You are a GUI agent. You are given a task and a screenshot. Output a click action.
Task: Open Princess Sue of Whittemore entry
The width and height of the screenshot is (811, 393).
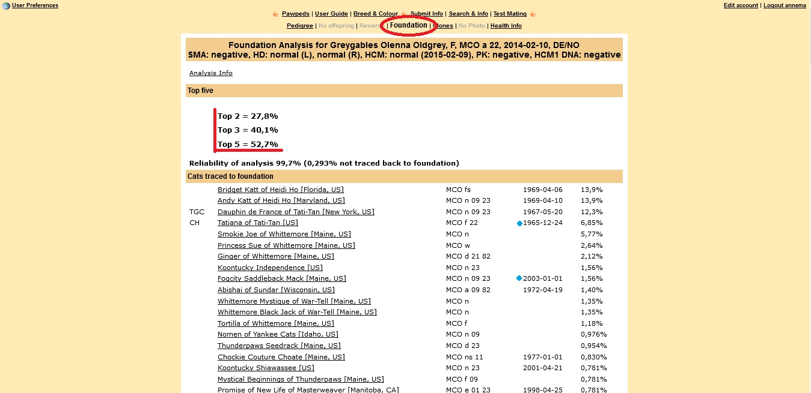pyautogui.click(x=286, y=245)
